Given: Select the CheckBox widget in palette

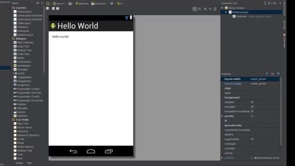Looking at the screenshot, I should point(21,70).
